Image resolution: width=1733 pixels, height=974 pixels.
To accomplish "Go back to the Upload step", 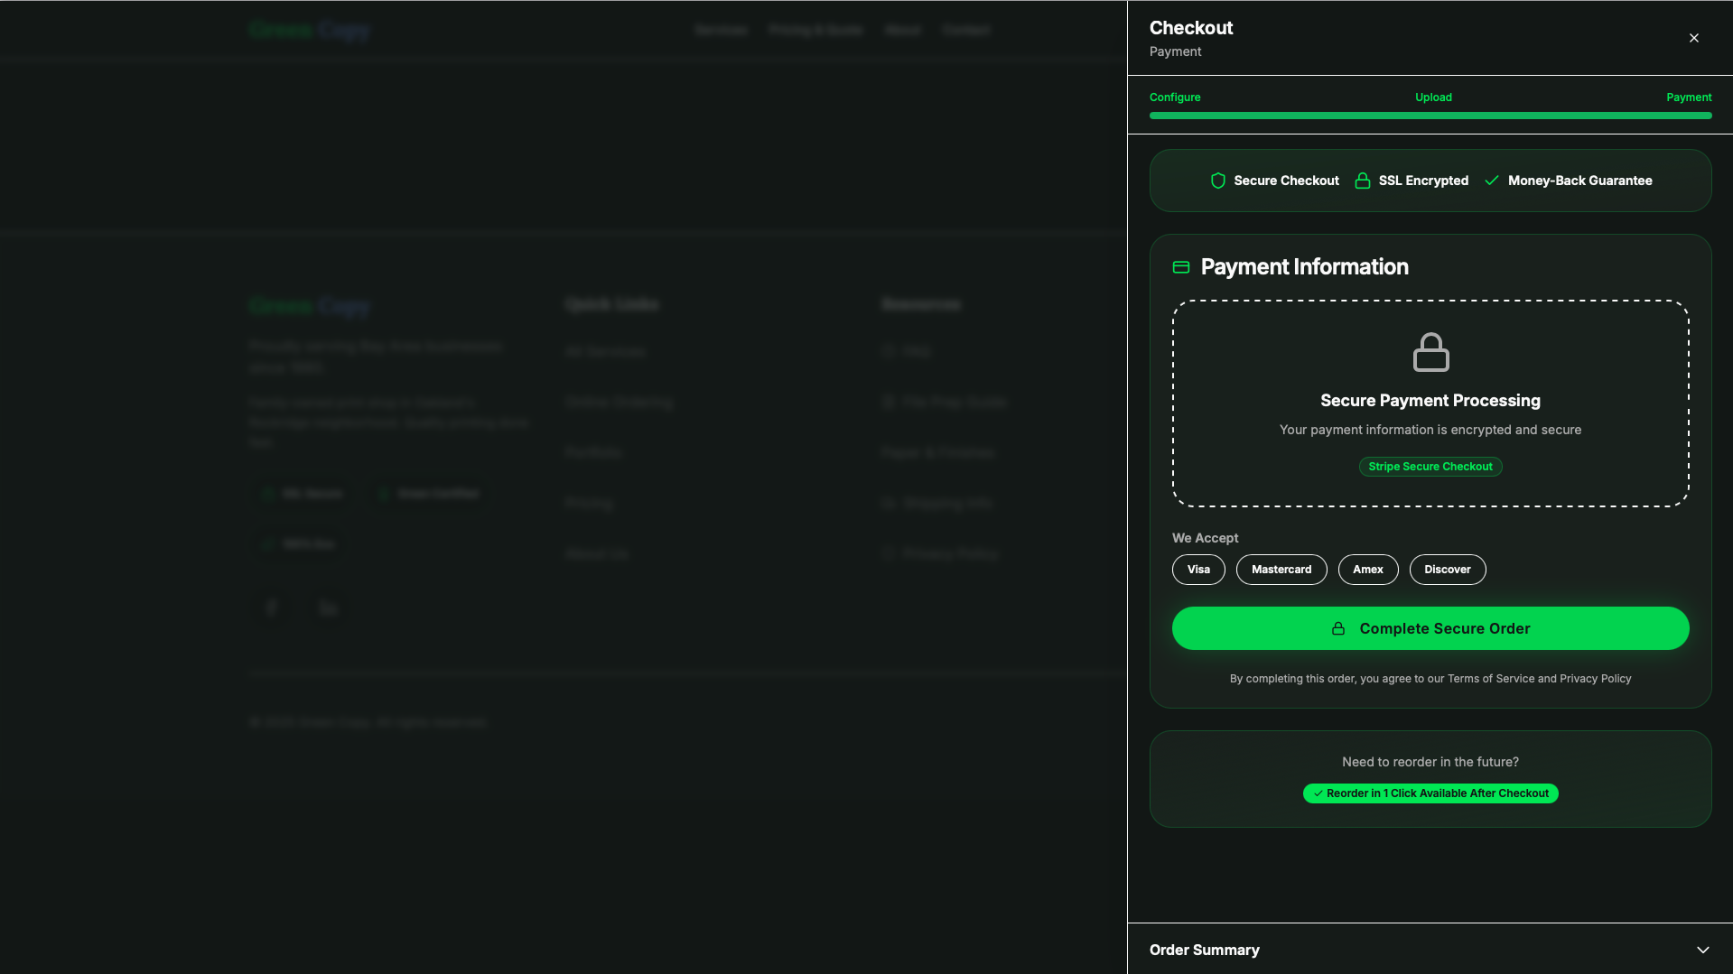I will [1432, 97].
